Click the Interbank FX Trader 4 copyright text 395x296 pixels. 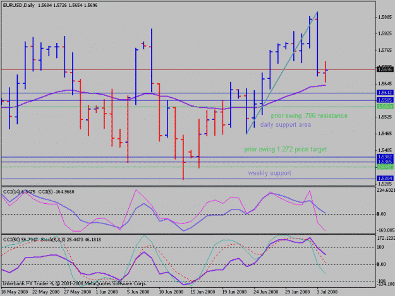click(74, 283)
